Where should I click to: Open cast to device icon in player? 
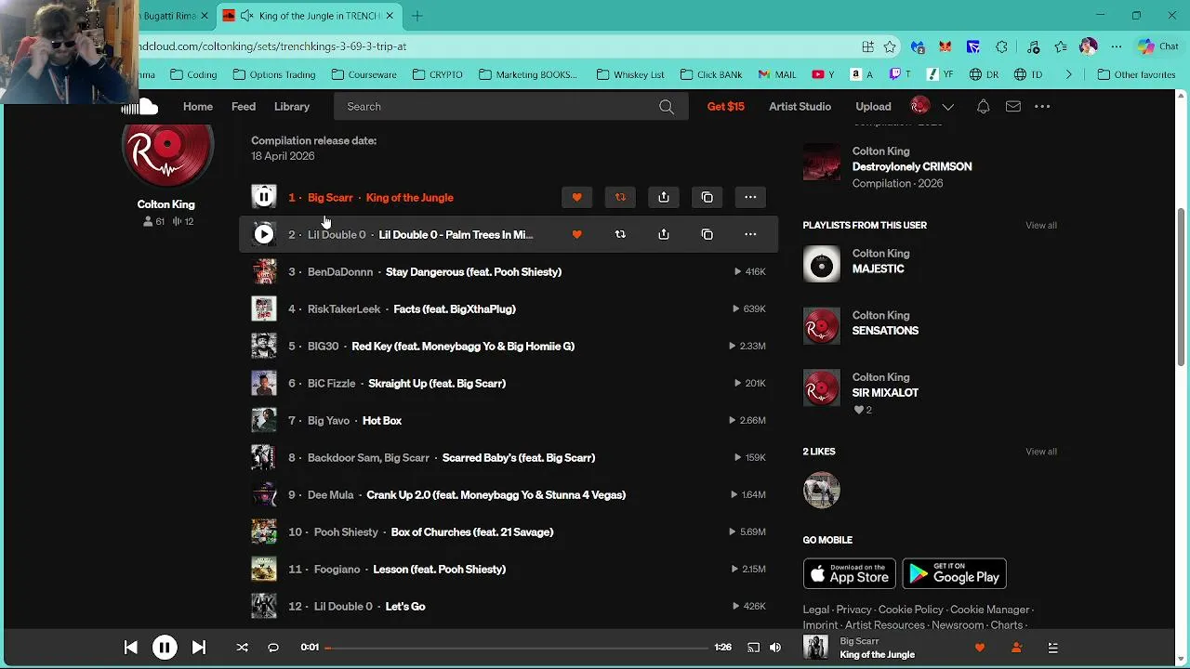[x=753, y=648]
